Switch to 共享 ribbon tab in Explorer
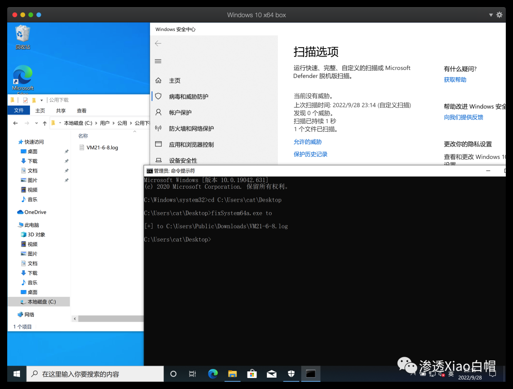Screen dimensions: 513x389 click(60, 111)
